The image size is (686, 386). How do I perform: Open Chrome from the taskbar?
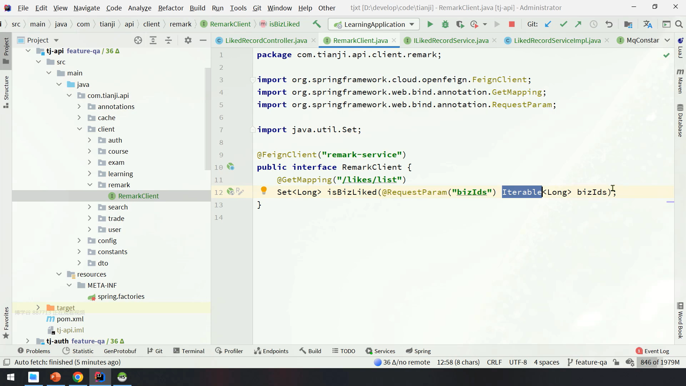click(x=78, y=377)
